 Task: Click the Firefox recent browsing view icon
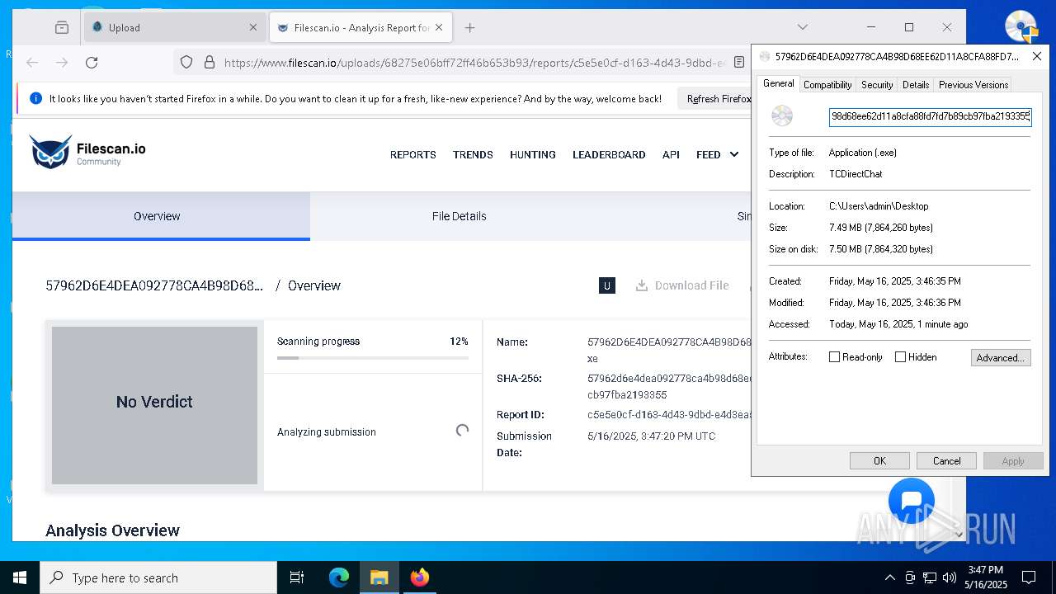click(62, 27)
